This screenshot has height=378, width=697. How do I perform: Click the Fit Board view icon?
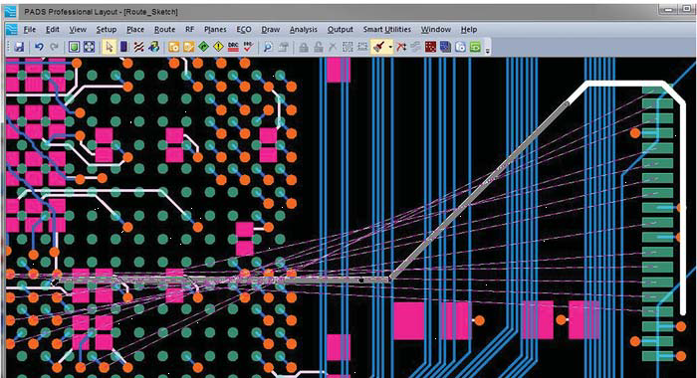click(89, 47)
